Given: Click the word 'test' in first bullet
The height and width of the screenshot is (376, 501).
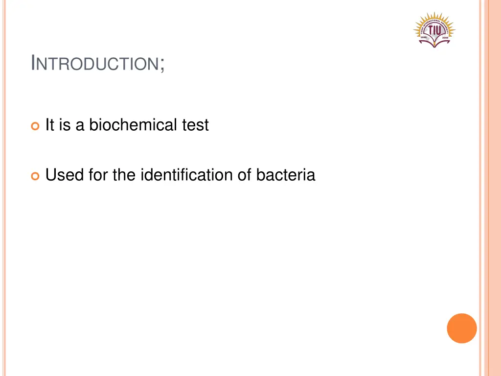Looking at the screenshot, I should (x=195, y=125).
